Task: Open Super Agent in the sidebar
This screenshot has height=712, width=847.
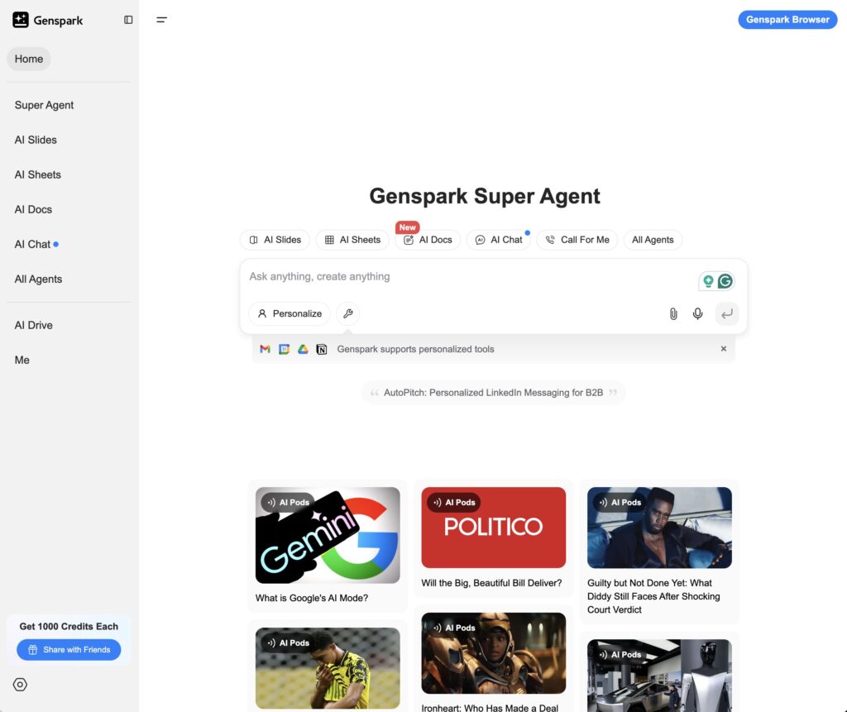Action: (45, 105)
